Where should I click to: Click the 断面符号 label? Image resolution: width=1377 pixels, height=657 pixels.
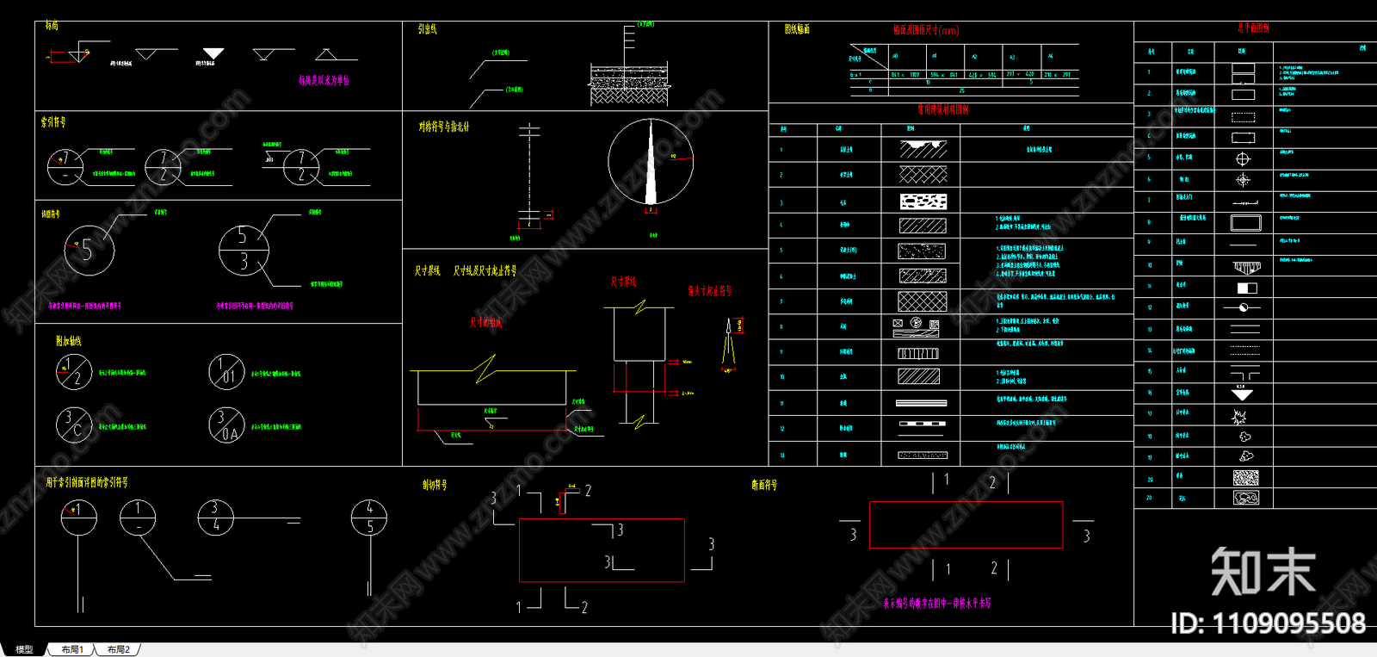point(764,485)
